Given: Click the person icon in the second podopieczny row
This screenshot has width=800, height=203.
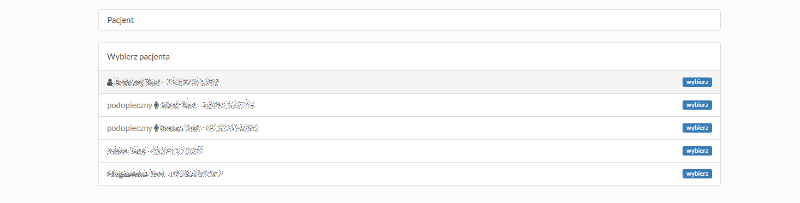Looking at the screenshot, I should coord(156,128).
